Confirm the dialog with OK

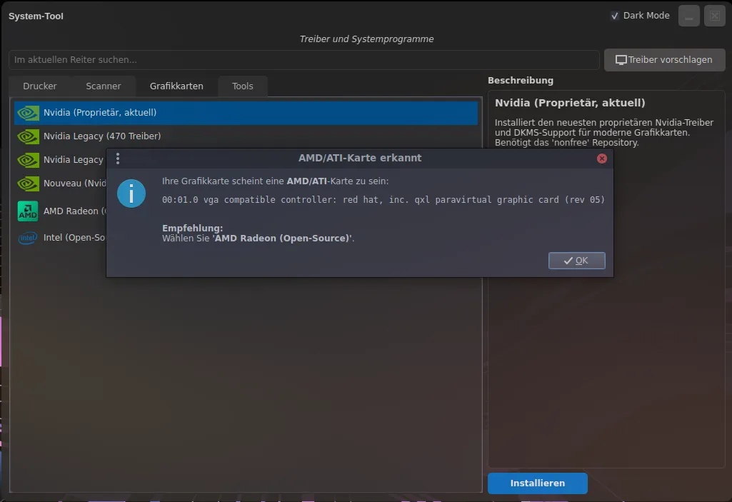pyautogui.click(x=576, y=261)
